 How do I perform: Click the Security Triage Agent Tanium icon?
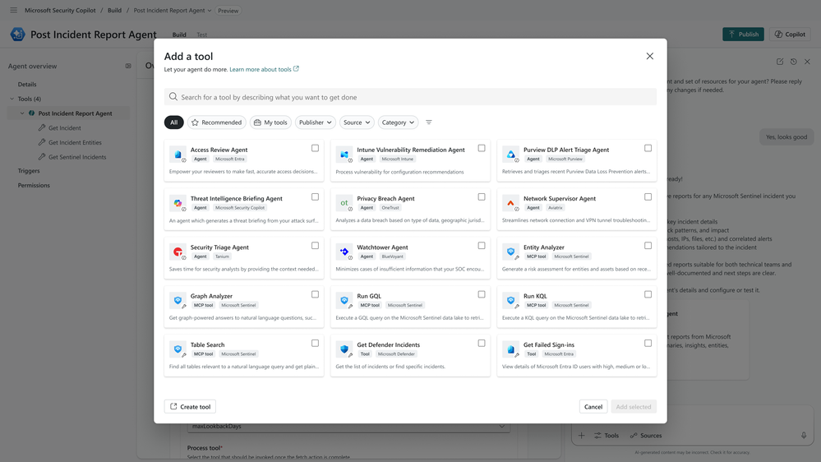click(178, 252)
